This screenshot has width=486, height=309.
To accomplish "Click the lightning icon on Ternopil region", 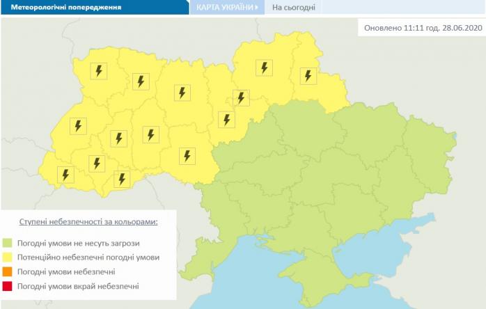I will point(119,138).
